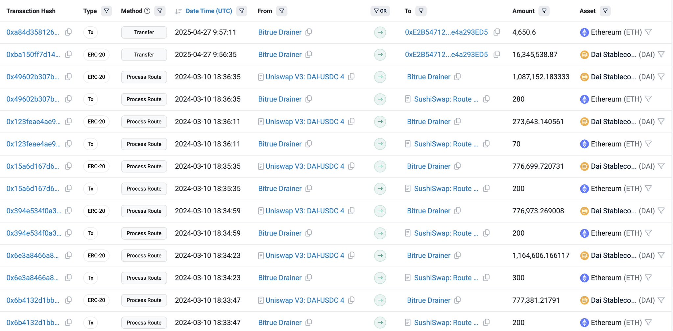
Task: Click Ethereum logo in 70 ETH row
Action: 584,144
